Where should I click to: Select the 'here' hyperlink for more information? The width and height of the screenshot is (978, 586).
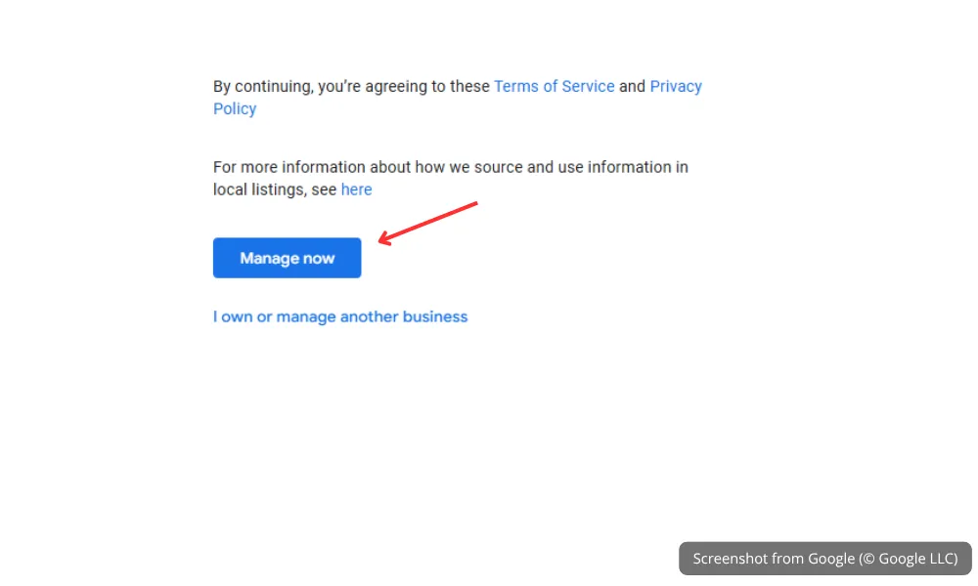tap(356, 188)
